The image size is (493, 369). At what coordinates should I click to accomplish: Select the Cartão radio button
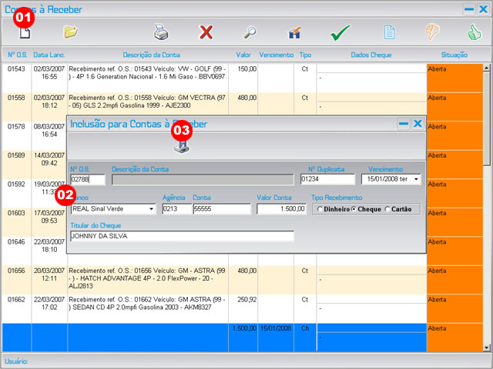[x=387, y=209]
